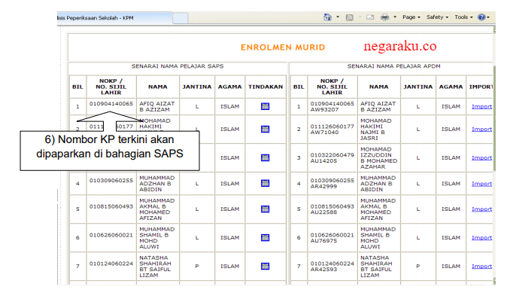Image resolution: width=513 pixels, height=293 pixels.
Task: Click SAPS table JANTINA column header
Action: pos(197,87)
